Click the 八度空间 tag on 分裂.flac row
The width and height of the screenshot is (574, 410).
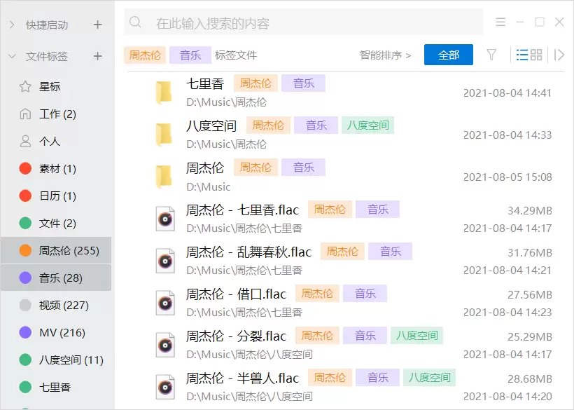[417, 336]
